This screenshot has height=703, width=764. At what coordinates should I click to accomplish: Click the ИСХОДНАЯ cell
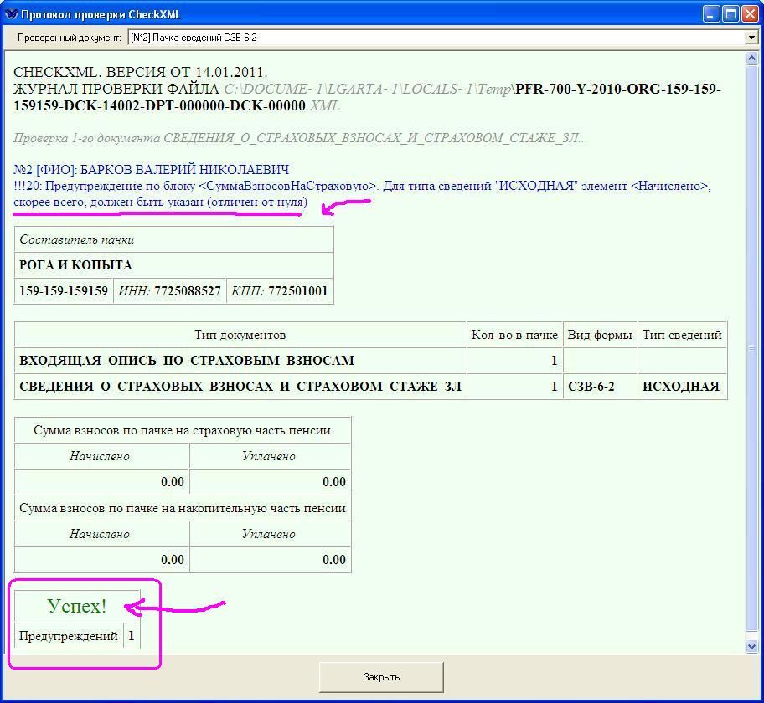(682, 387)
